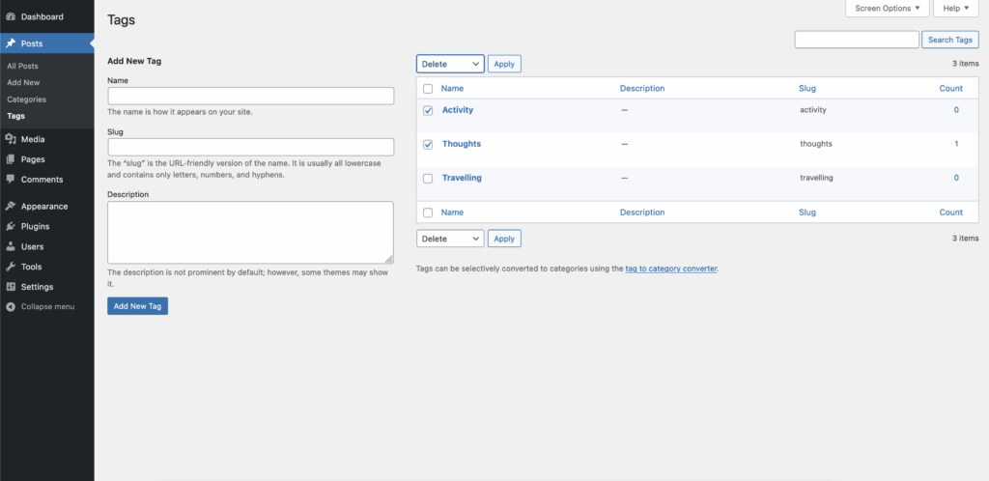Click the 'thoughts' slug text
The image size is (989, 481).
coord(816,144)
